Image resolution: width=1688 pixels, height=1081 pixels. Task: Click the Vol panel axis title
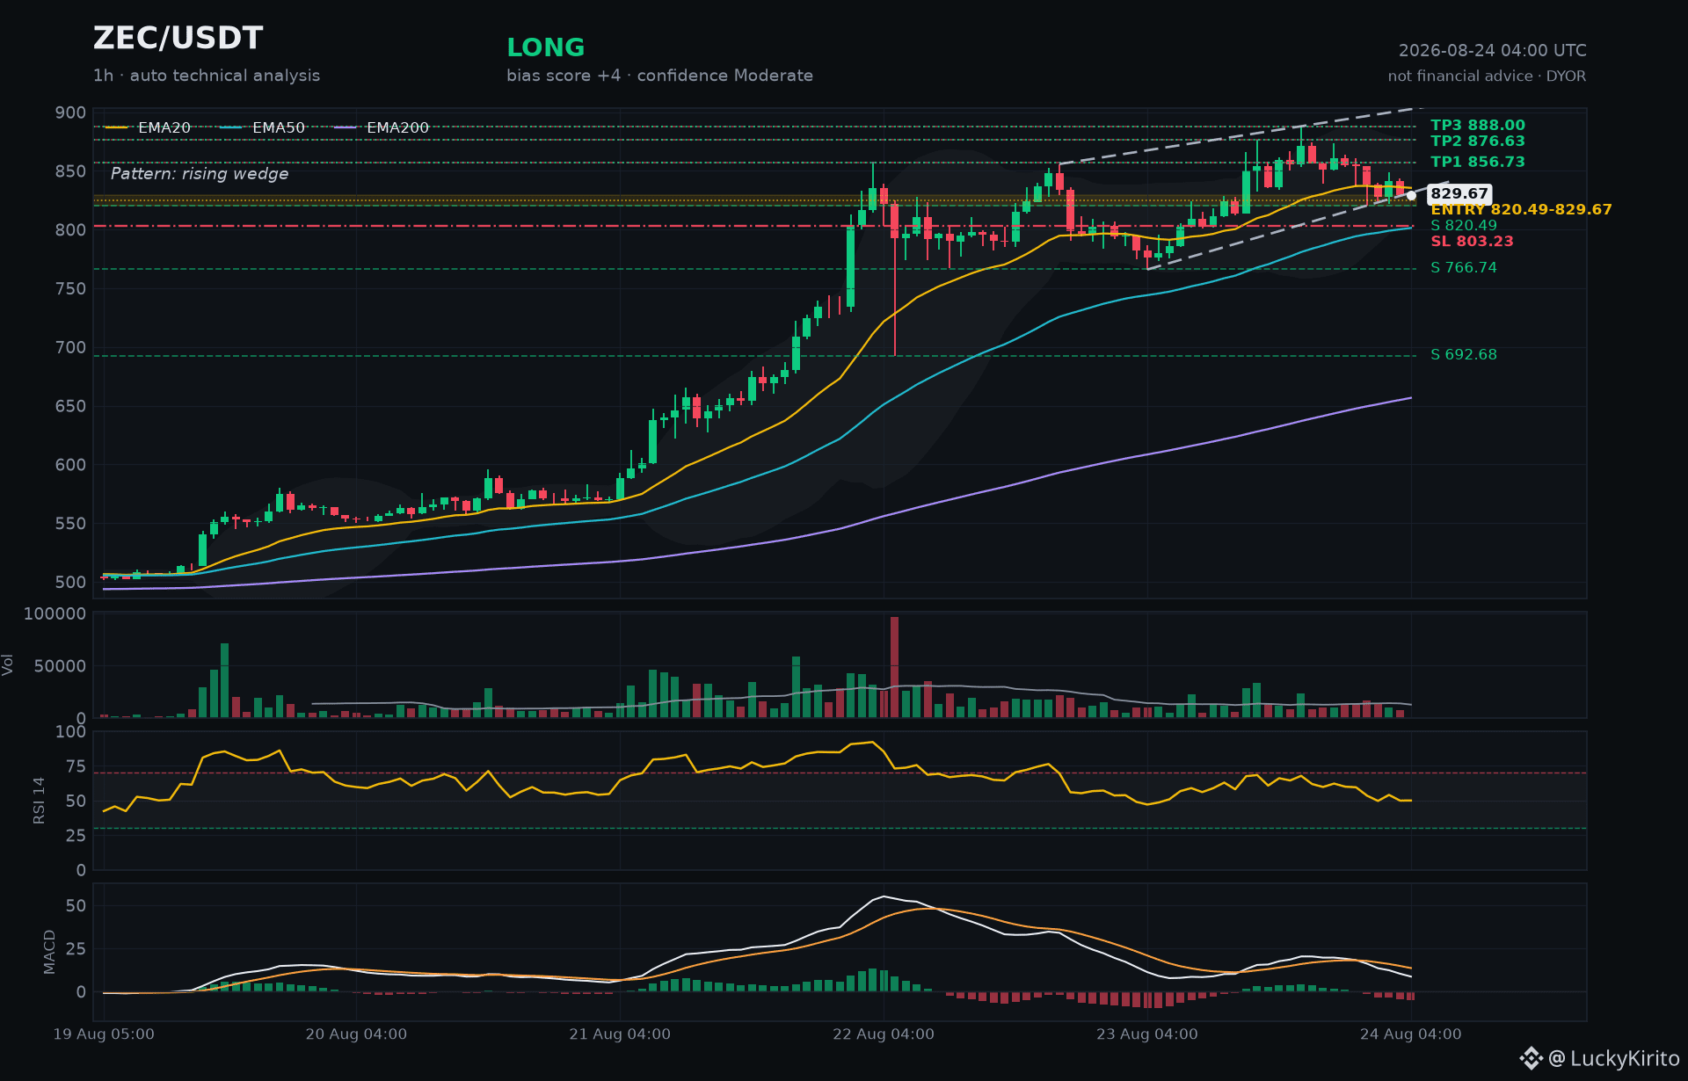(x=8, y=665)
